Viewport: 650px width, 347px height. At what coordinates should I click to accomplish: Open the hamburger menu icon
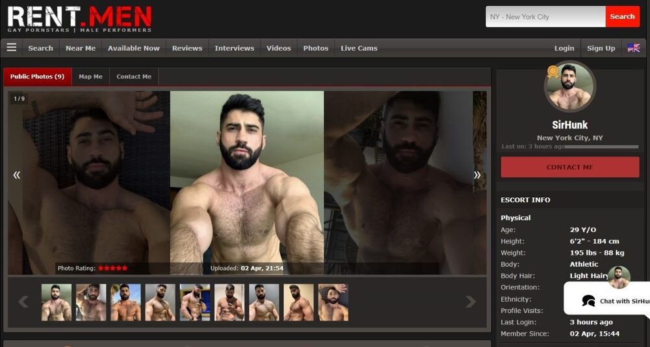coord(12,47)
